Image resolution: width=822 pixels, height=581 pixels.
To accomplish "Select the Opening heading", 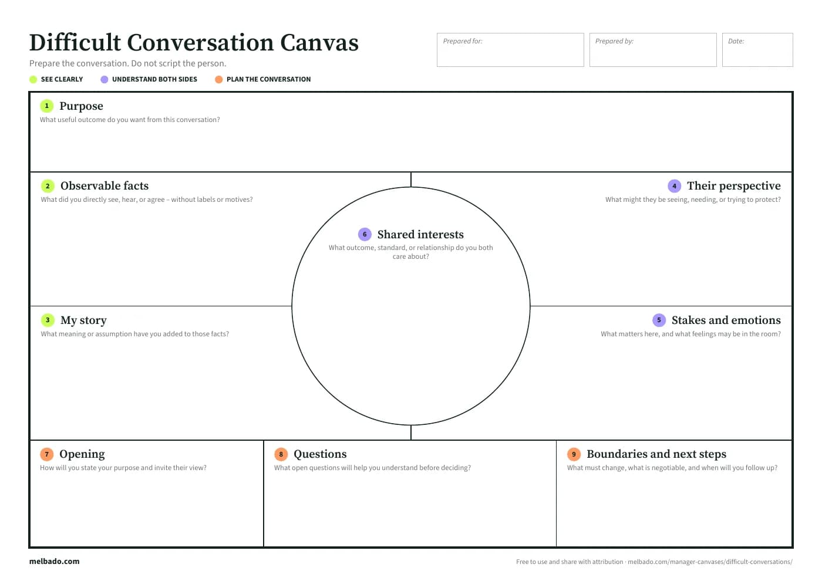I will (x=82, y=454).
